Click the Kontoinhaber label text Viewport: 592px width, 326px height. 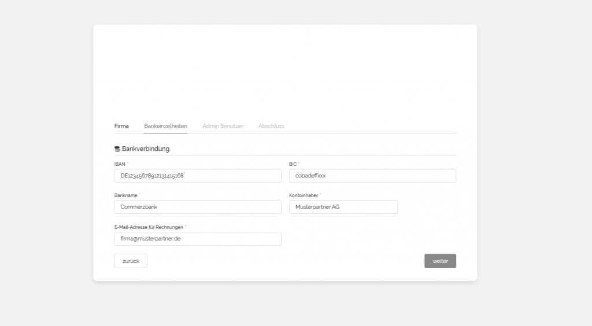coord(304,195)
